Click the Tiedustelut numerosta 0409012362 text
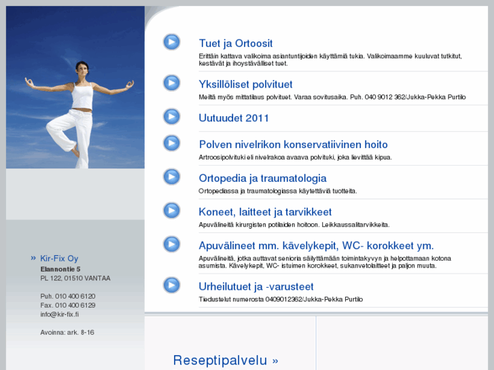Viewport: 494px width, 370px height. coord(281,299)
